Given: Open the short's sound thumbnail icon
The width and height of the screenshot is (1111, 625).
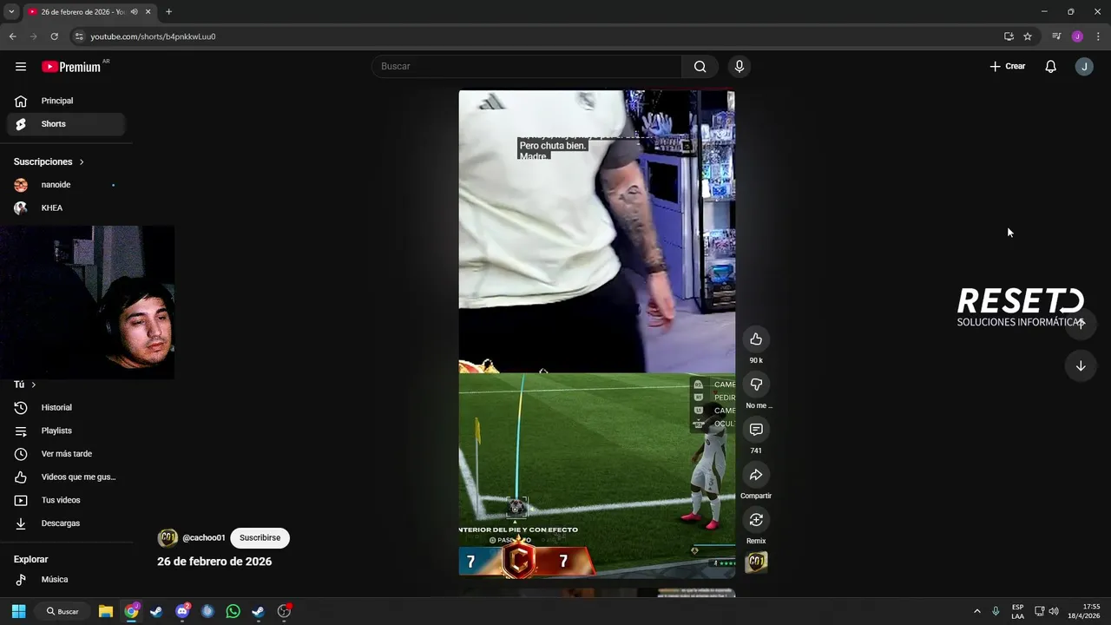Looking at the screenshot, I should (756, 562).
